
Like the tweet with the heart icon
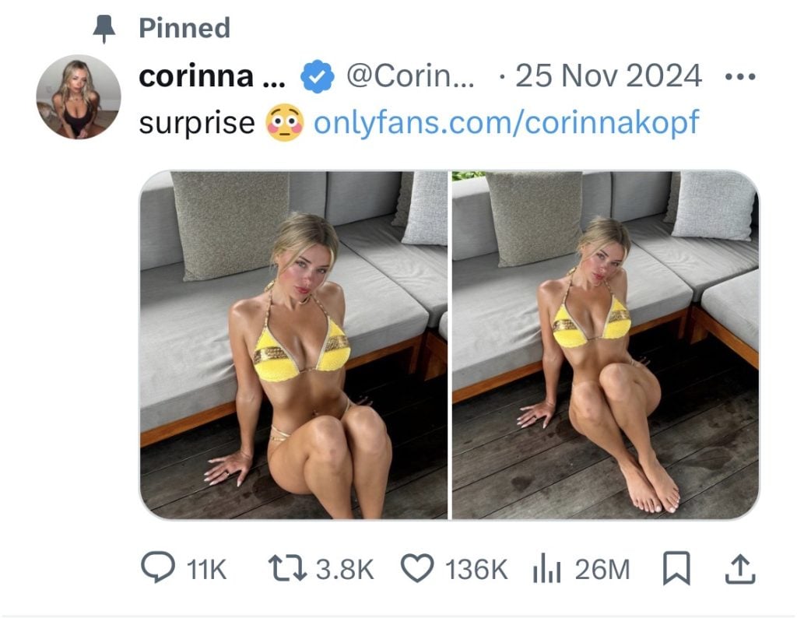(x=416, y=570)
